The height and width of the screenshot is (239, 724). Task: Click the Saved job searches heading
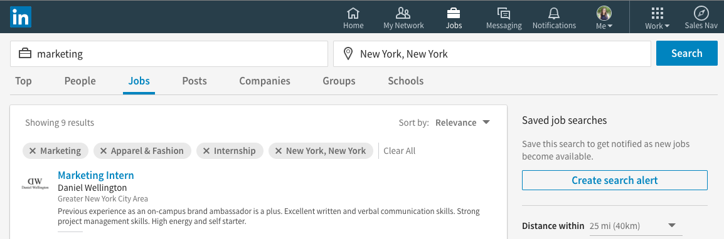pos(564,121)
